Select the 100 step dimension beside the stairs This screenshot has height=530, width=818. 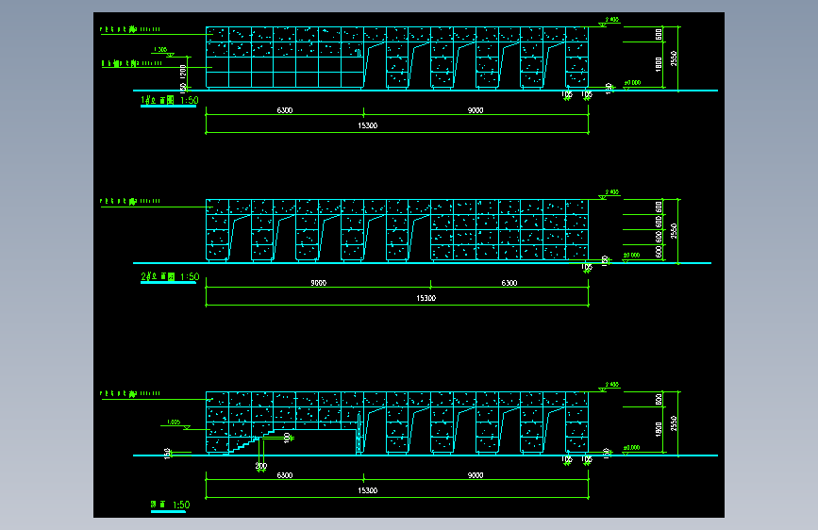(x=287, y=438)
